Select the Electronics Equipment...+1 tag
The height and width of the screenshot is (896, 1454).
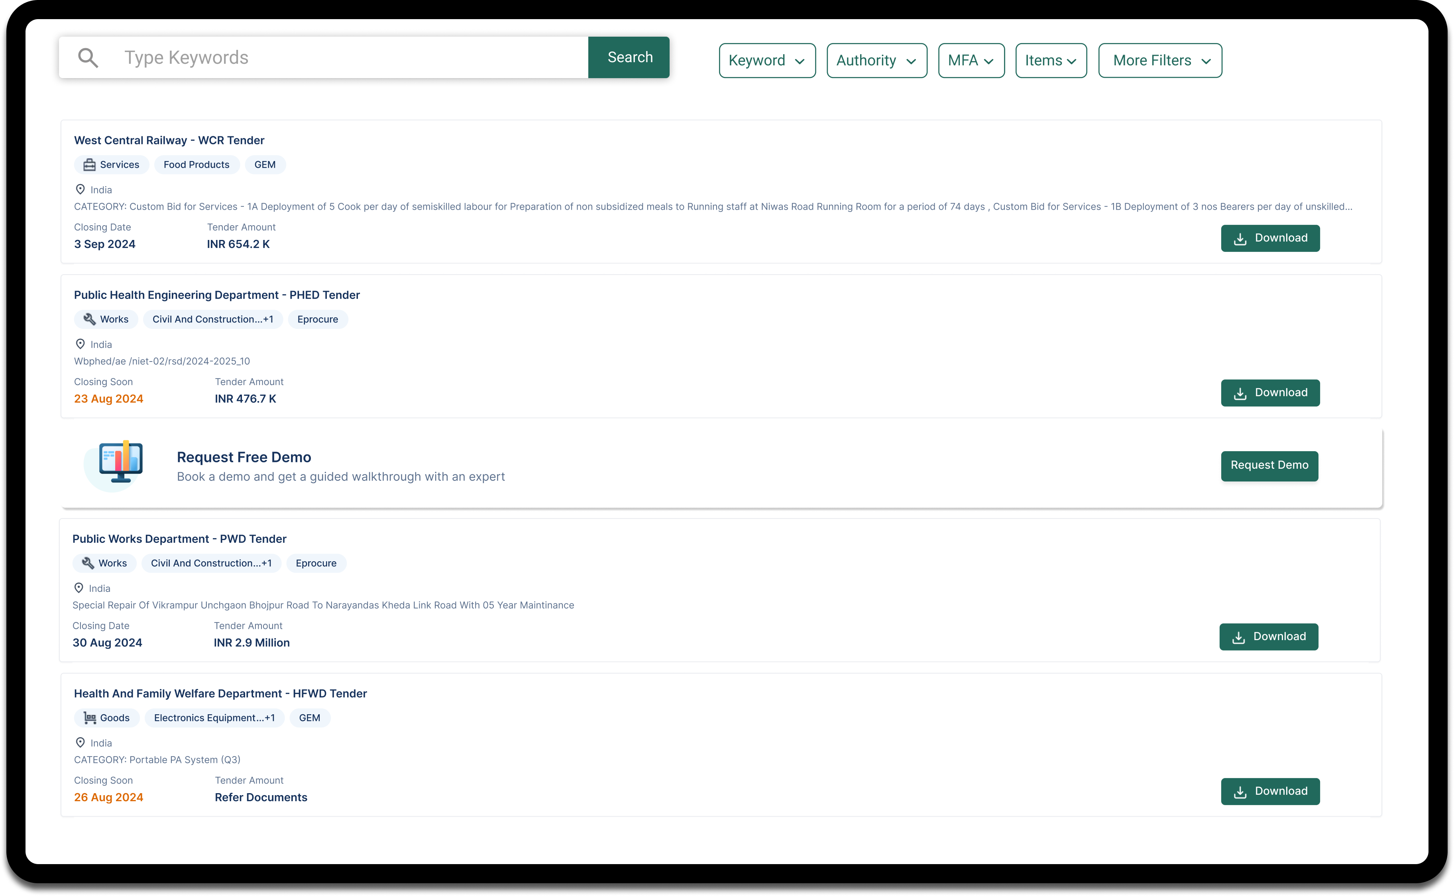pos(214,718)
